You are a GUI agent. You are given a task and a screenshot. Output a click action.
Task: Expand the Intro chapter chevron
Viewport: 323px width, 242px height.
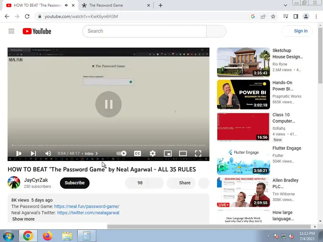(x=97, y=153)
